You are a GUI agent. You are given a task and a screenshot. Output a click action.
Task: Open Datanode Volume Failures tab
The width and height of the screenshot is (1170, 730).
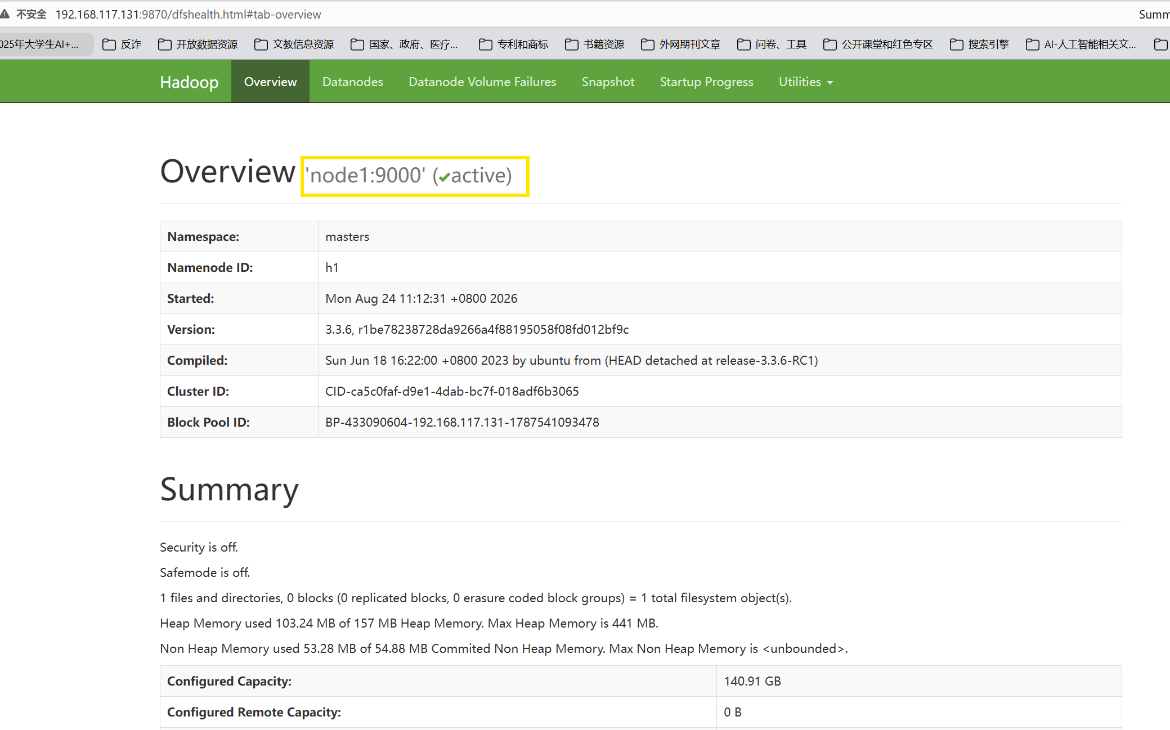click(x=482, y=82)
